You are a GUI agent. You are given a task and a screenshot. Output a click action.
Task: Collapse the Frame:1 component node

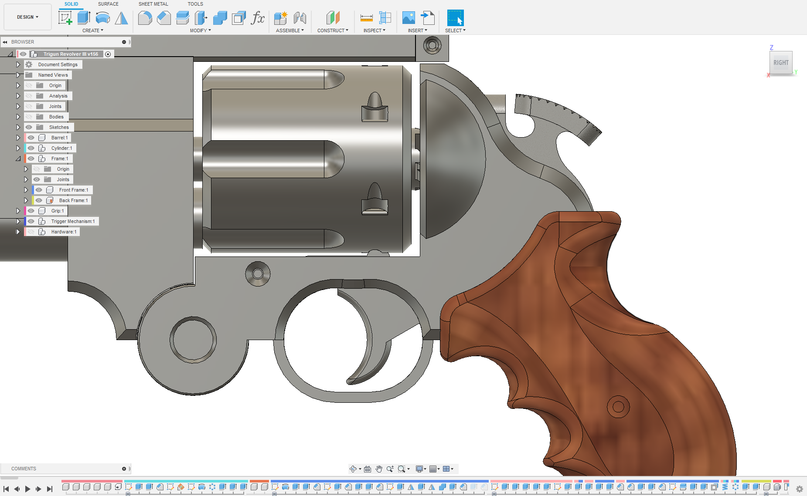tap(18, 159)
